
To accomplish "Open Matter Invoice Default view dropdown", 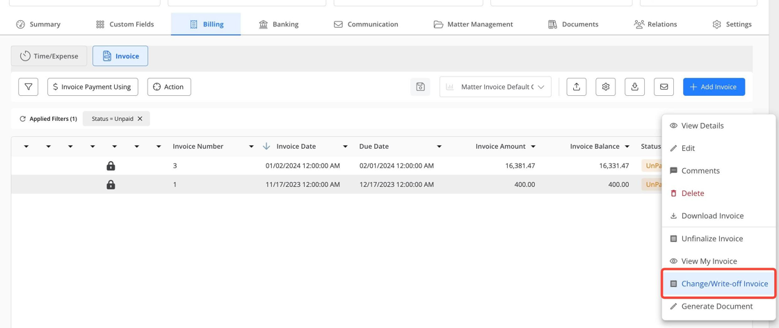I will [495, 87].
